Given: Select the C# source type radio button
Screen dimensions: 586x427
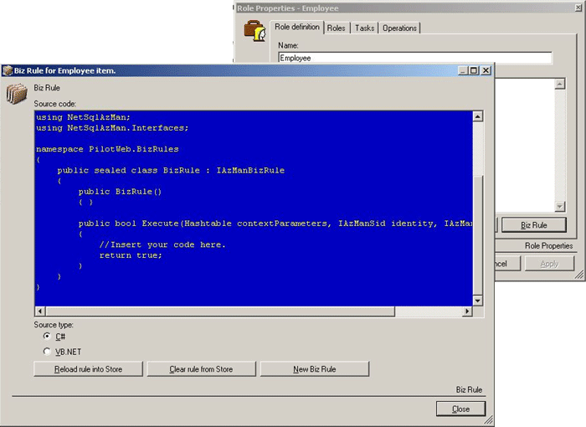Looking at the screenshot, I should (x=47, y=336).
